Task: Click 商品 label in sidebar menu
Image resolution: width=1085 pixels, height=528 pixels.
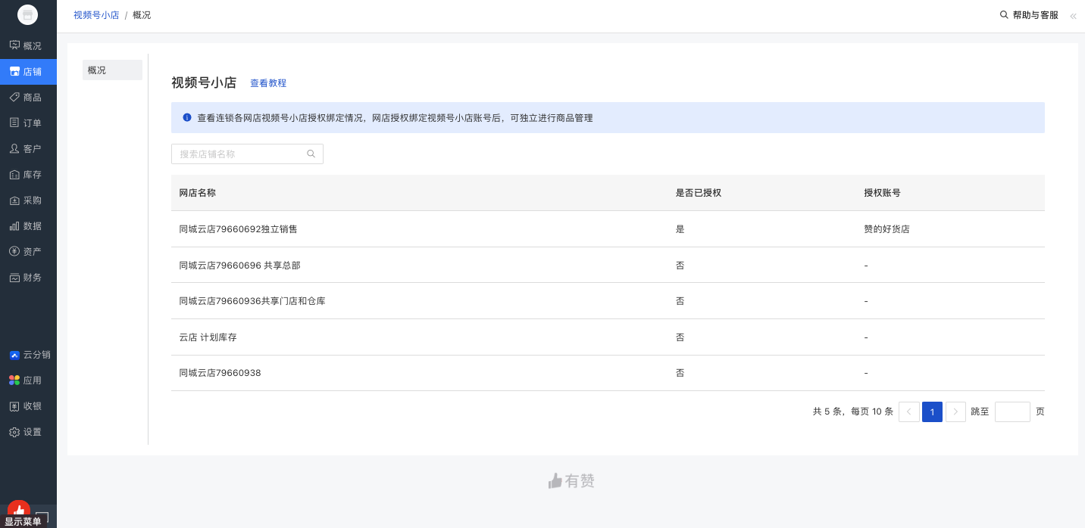Action: [33, 98]
